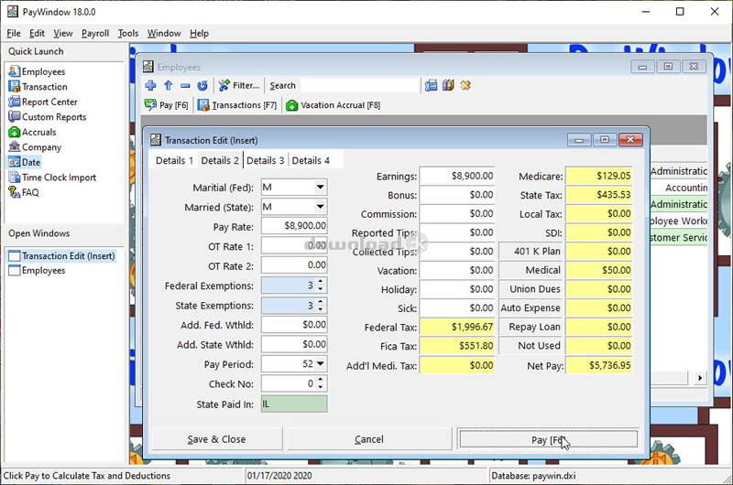Click the Check No spinner arrows
Viewport: 733px width, 485px height.
point(320,383)
